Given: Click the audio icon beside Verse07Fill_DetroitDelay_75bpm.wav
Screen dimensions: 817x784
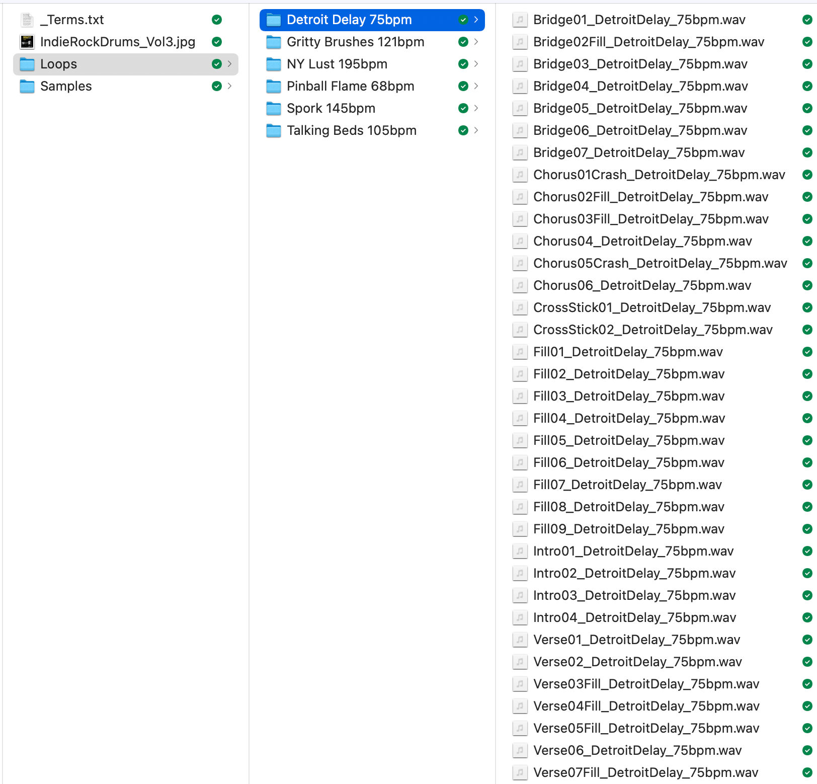Looking at the screenshot, I should (x=520, y=772).
